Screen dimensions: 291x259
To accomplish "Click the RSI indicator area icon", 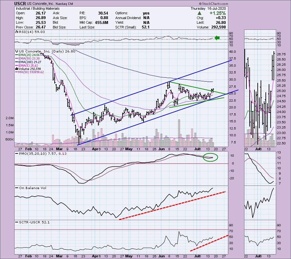I will pyautogui.click(x=16, y=32).
